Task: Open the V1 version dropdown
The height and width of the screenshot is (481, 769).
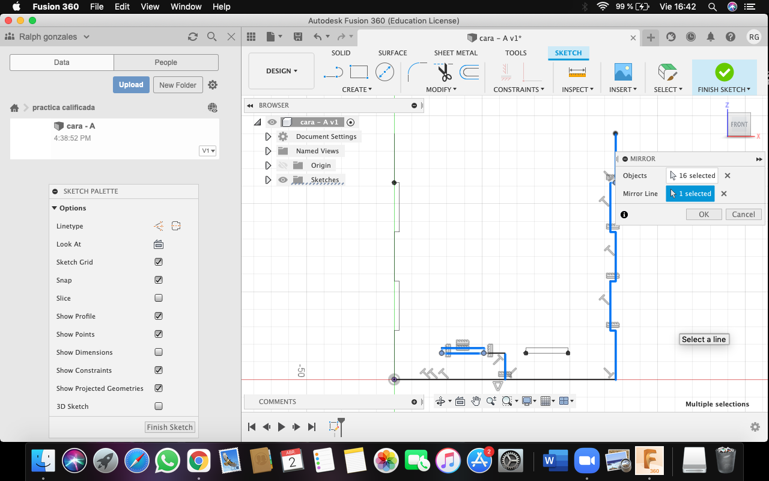Action: (x=207, y=151)
